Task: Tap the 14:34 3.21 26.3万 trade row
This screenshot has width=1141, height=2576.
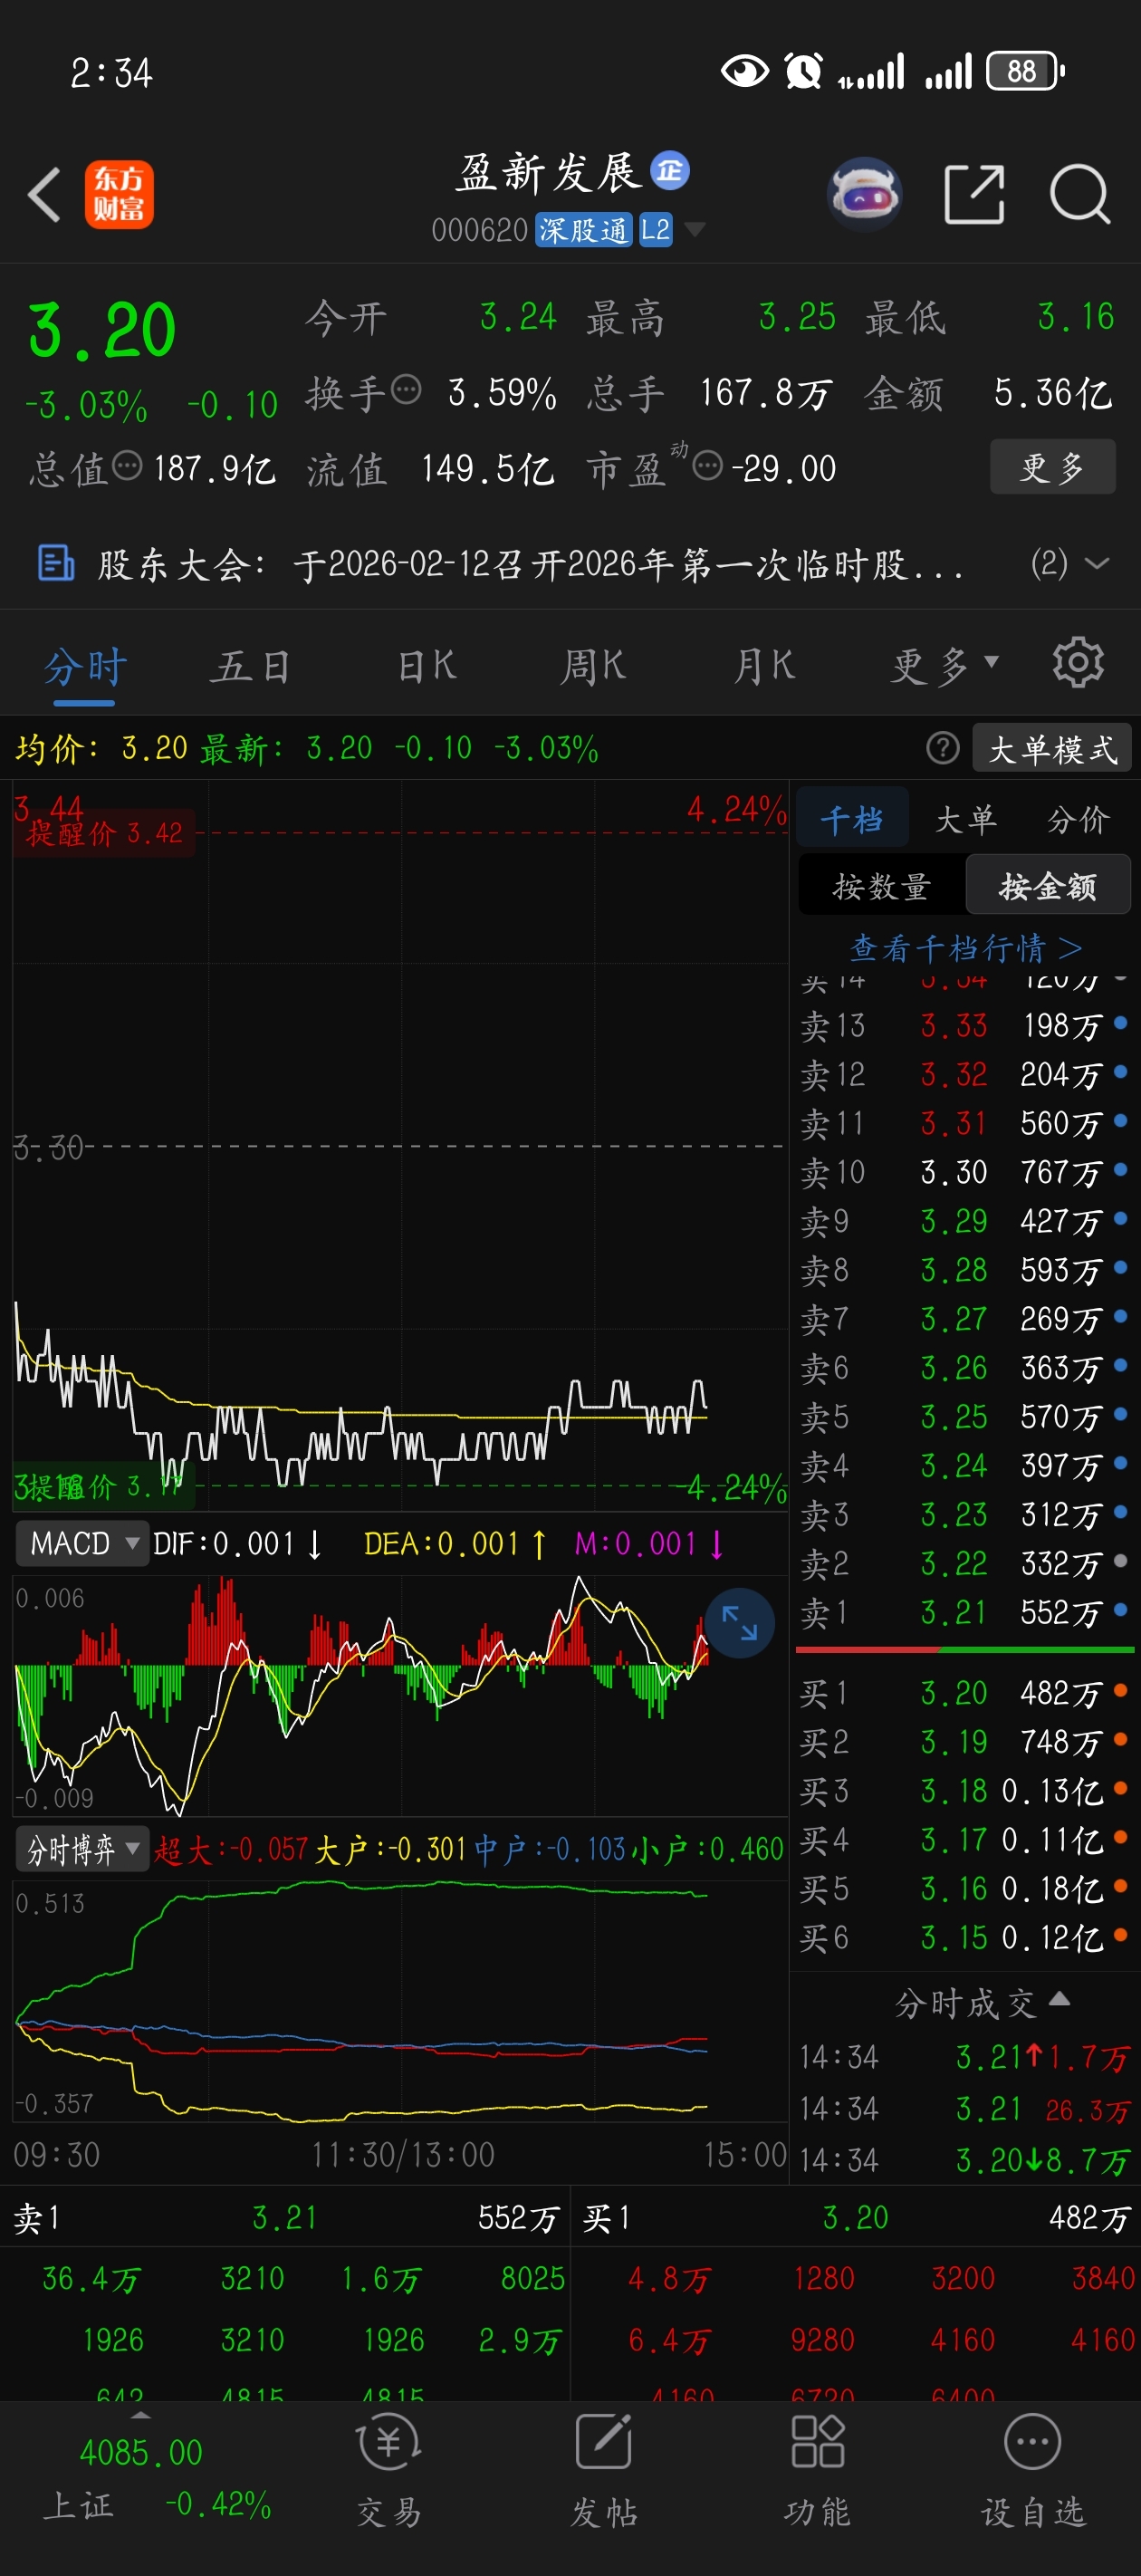Action: point(965,2109)
